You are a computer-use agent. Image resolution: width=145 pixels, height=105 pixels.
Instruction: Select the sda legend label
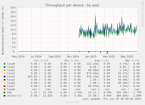[x=9, y=93]
